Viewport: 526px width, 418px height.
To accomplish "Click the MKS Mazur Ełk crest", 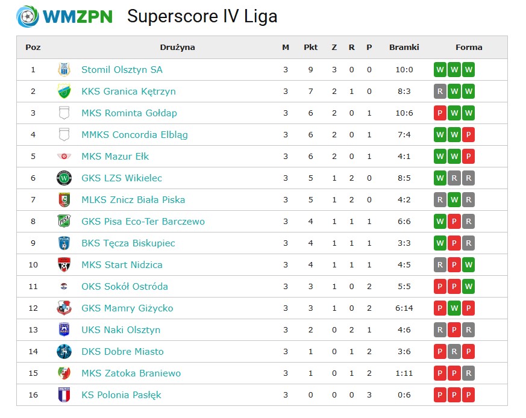I will click(x=64, y=157).
